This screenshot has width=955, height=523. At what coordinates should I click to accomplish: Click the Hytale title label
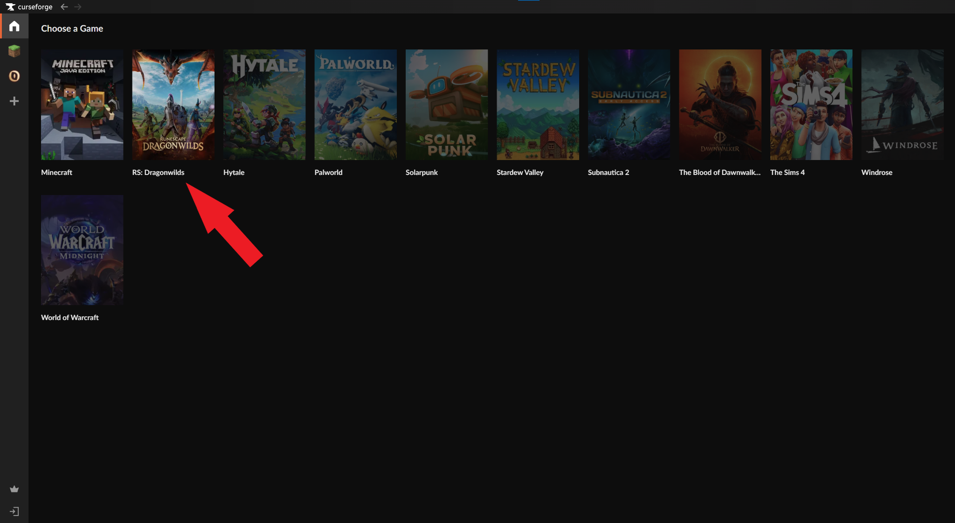(x=234, y=172)
